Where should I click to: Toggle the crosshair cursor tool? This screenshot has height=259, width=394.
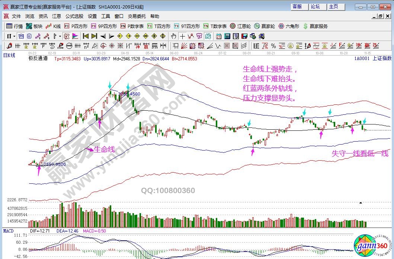click(182, 36)
